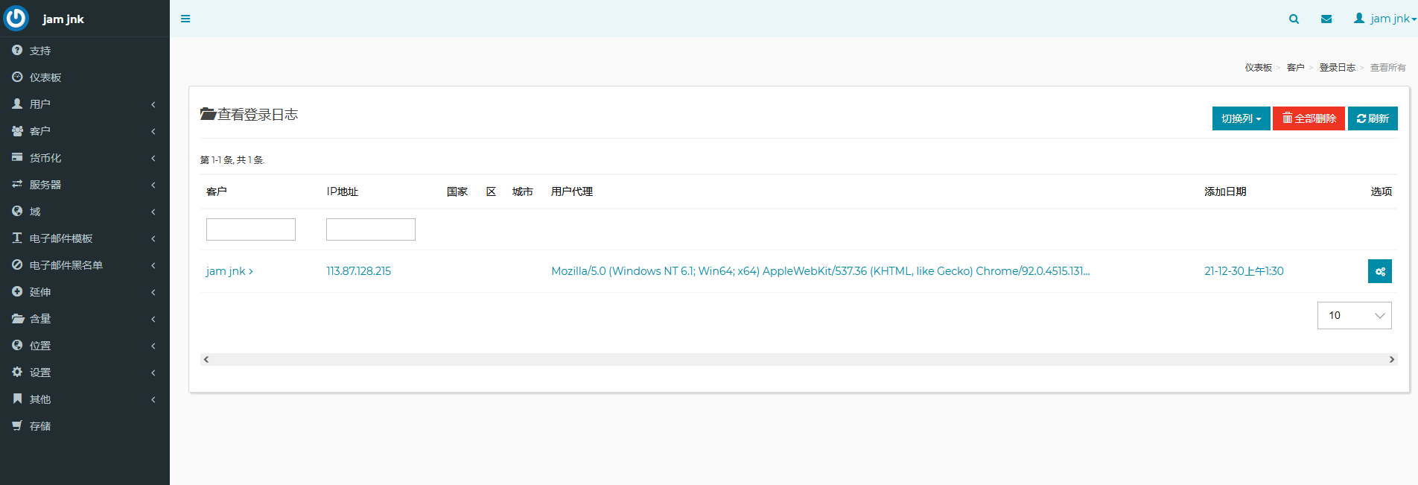Screen dimensions: 1418x485
Task: Click the horizontal scrollbar right arrow
Action: click(1391, 359)
